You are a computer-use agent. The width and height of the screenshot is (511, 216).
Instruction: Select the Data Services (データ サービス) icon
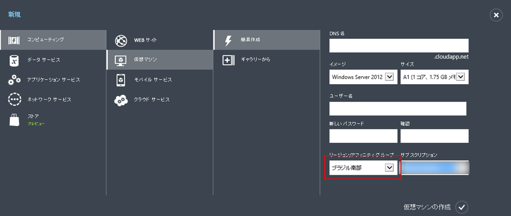[14, 60]
